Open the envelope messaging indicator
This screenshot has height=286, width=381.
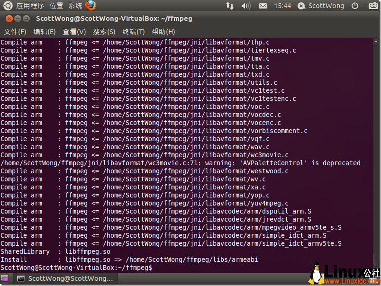pos(263,6)
